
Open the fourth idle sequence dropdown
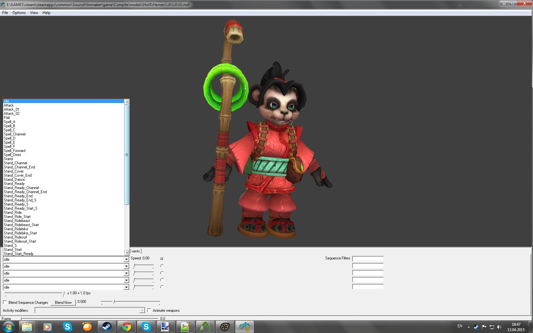coord(126,280)
